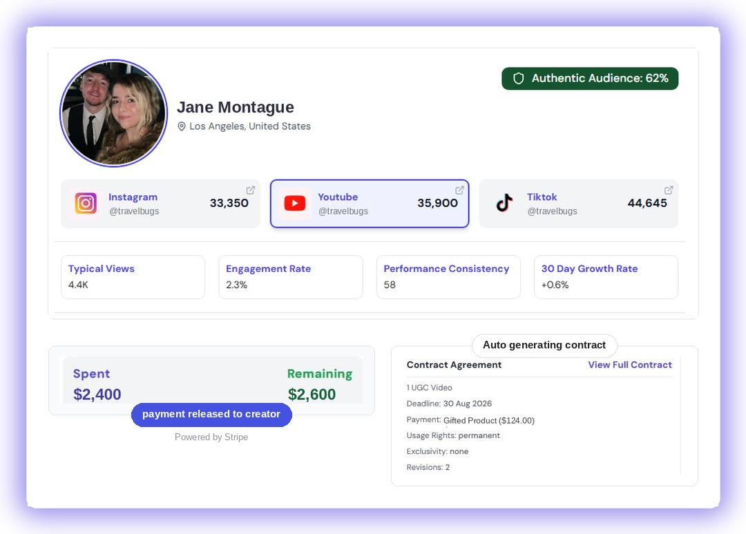
Task: Click the 1 UGC Video contract line
Action: tap(429, 388)
